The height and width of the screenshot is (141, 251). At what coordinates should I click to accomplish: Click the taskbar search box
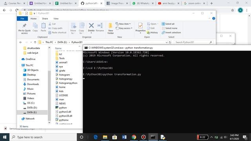(x=43, y=137)
